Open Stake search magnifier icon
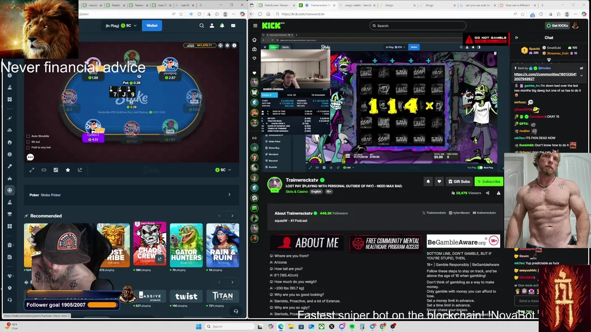 pyautogui.click(x=202, y=26)
